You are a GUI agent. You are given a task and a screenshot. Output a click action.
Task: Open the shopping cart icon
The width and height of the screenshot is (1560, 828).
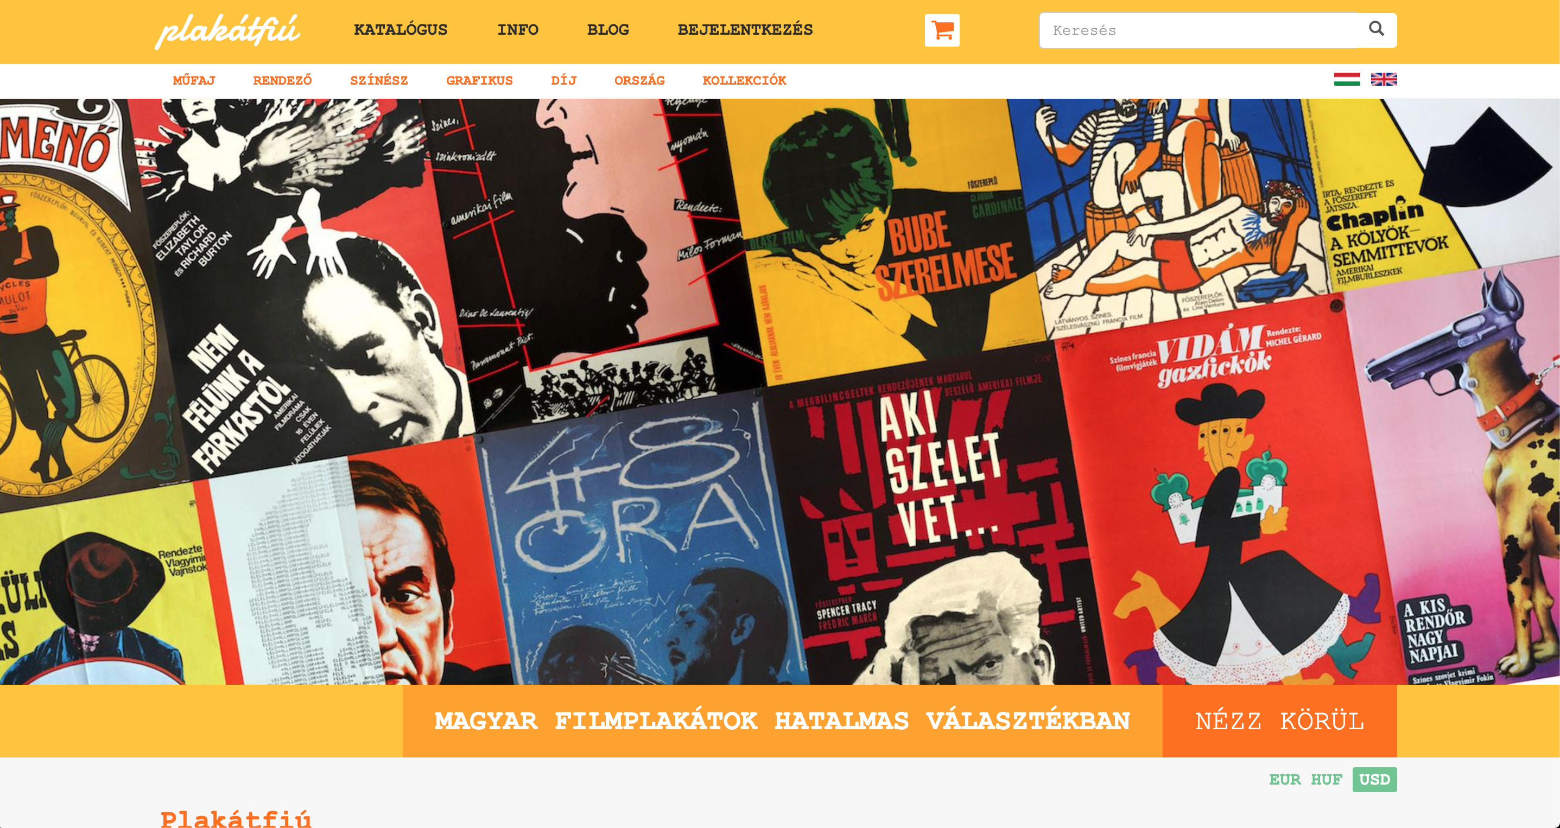942,30
